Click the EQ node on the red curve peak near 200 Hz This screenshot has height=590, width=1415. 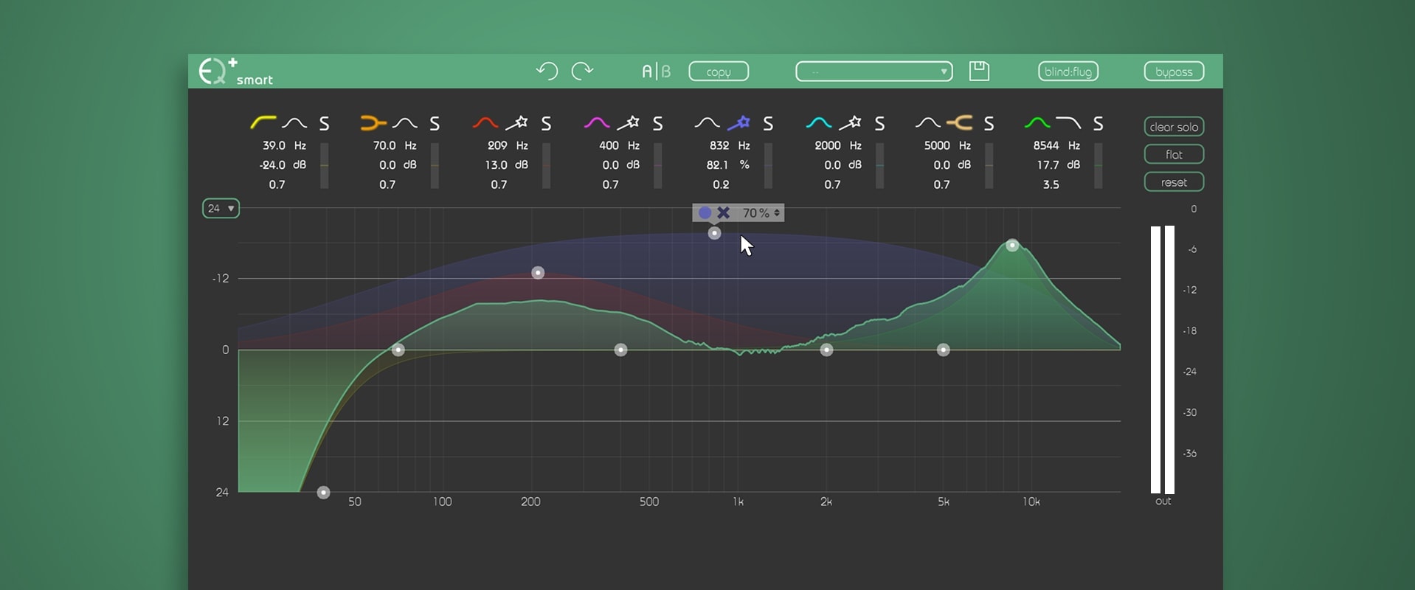click(538, 273)
